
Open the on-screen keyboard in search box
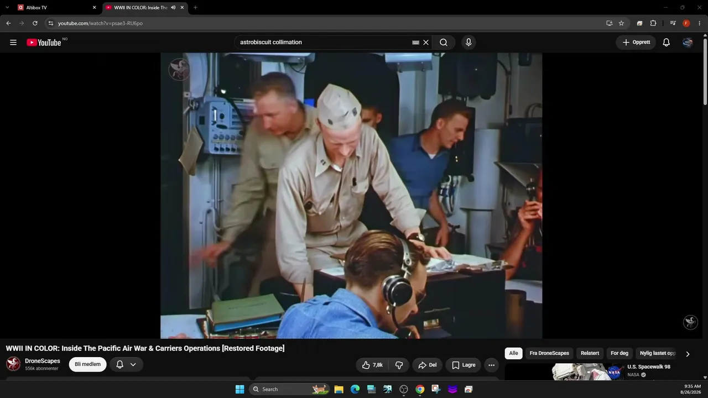[416, 43]
